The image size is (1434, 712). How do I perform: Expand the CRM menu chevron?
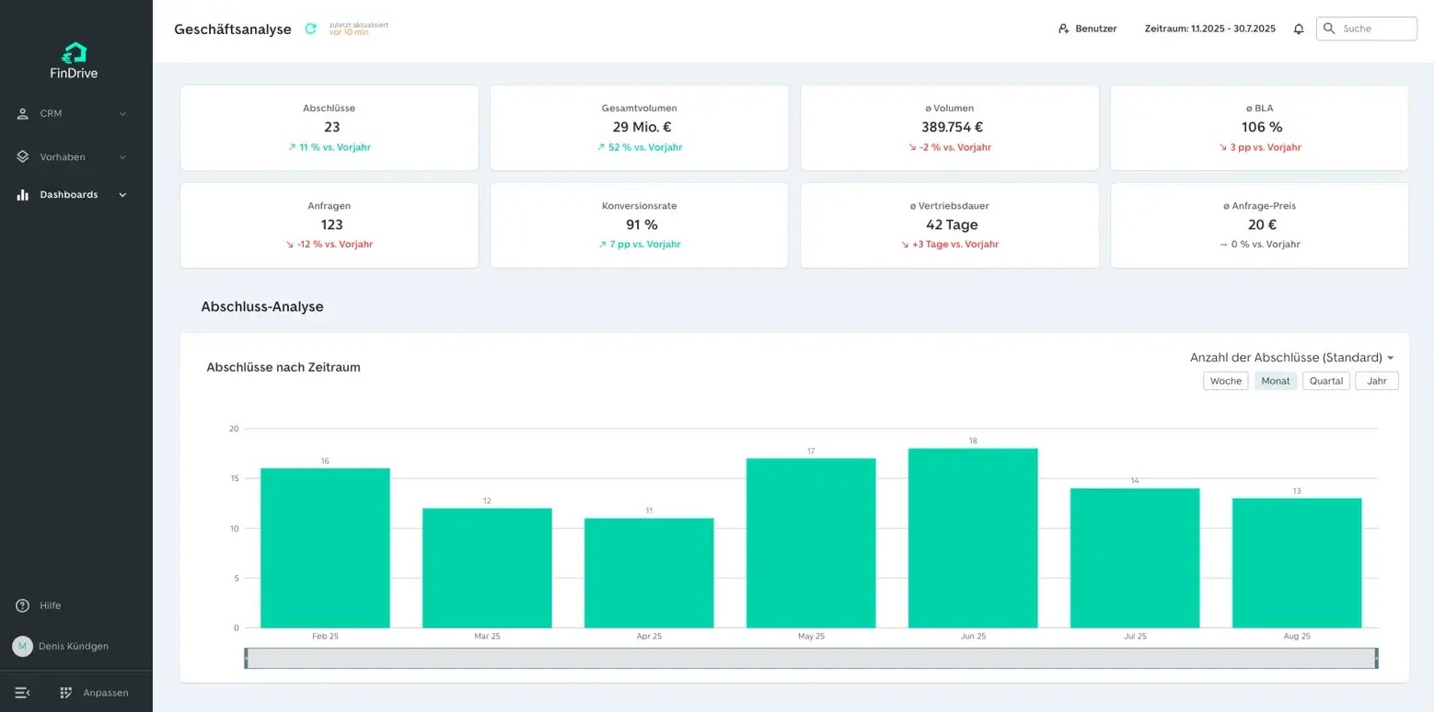click(x=122, y=114)
